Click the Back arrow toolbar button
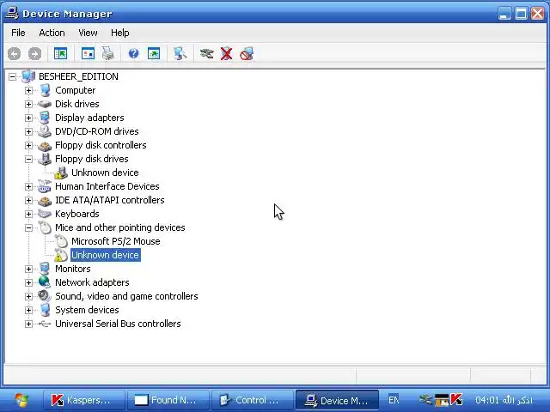550x412 pixels. coord(15,53)
